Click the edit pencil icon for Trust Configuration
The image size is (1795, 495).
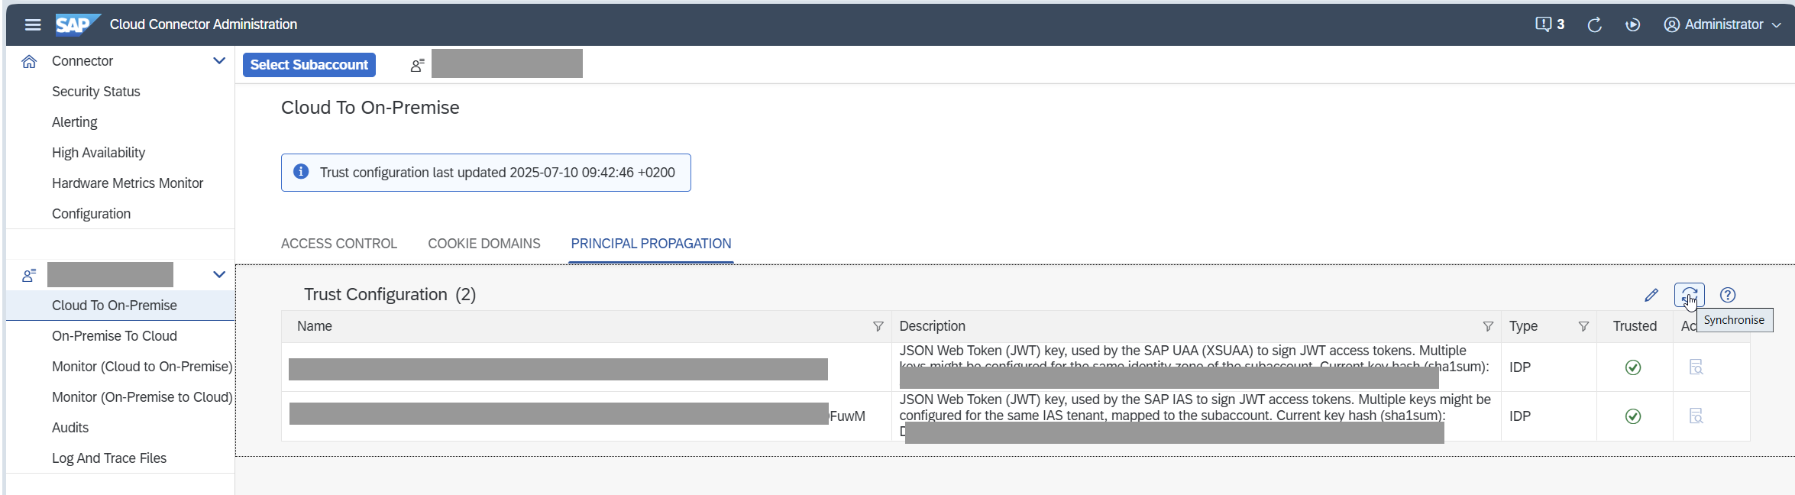point(1651,295)
